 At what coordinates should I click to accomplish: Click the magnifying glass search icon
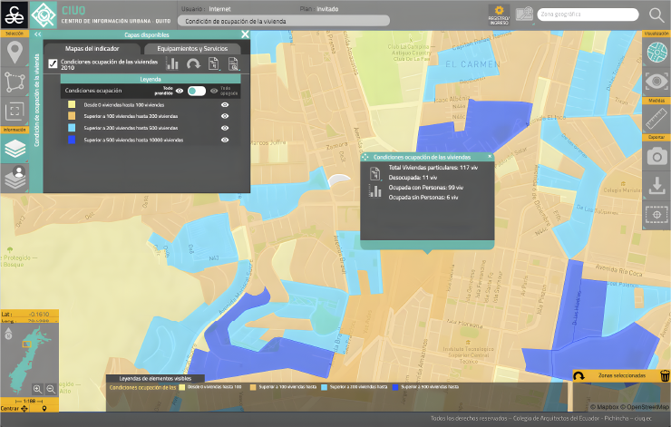pos(656,15)
